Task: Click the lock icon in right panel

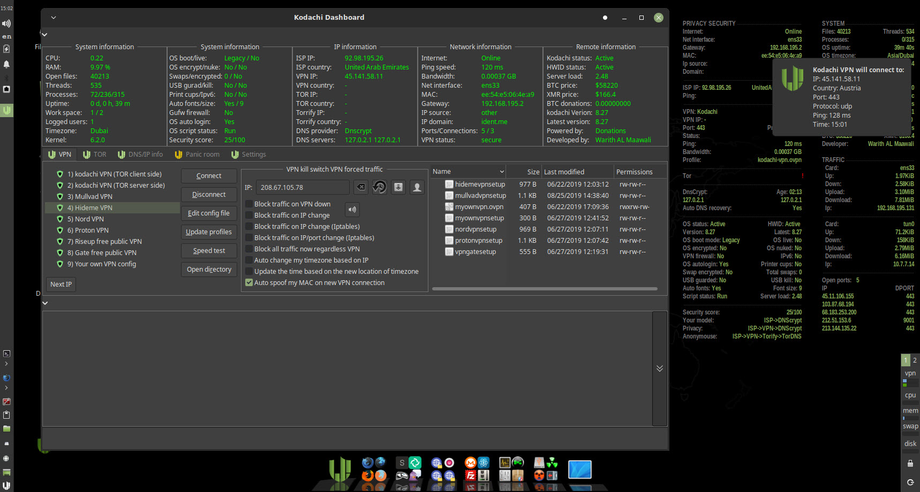Action: pos(910,463)
